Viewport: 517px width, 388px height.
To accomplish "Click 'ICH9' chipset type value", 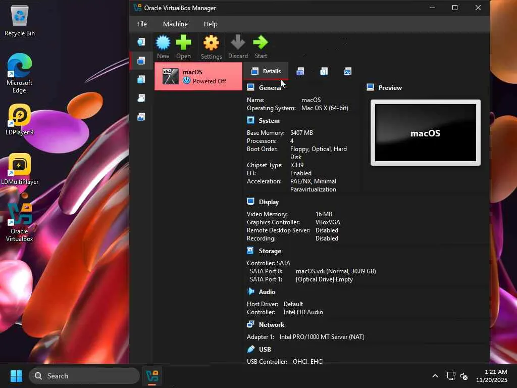I will (297, 165).
